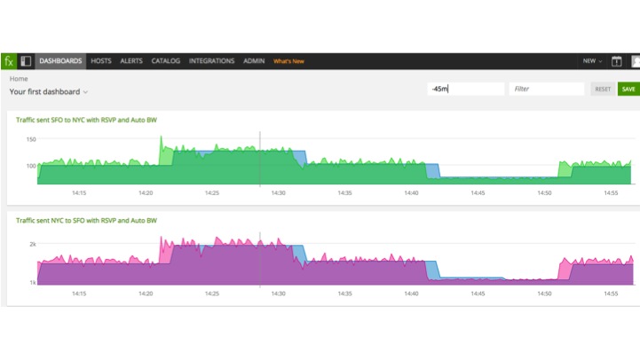640x360 pixels.
Task: Switch to ALERTS section
Action: 131,61
